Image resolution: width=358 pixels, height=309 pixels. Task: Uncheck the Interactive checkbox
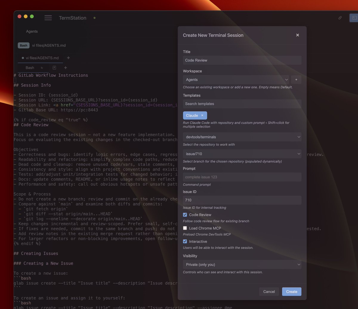click(185, 241)
